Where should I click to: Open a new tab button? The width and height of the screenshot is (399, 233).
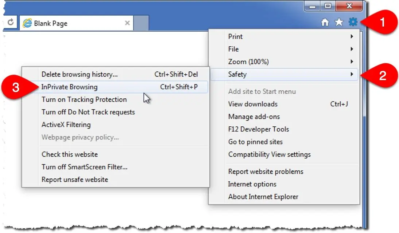141,23
